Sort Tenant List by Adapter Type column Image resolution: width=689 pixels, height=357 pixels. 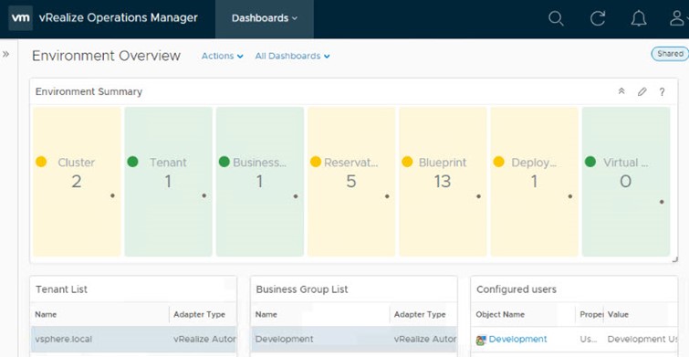199,314
